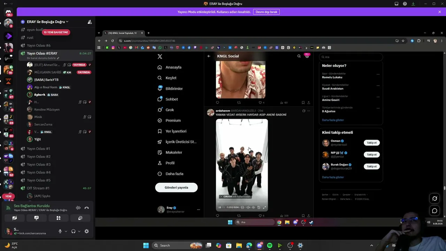
Task: Open Premium in X sidebar
Action: 169,121
